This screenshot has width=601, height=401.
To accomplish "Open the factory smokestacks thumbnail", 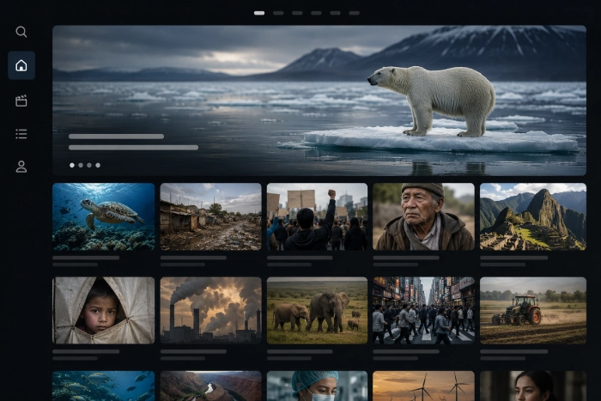I will 211,311.
